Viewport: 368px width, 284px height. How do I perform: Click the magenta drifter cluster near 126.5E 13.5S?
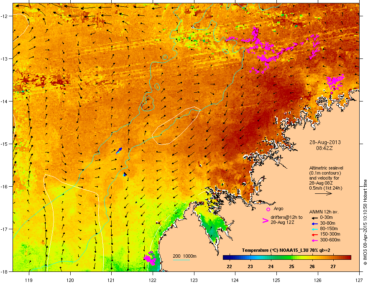(335, 82)
